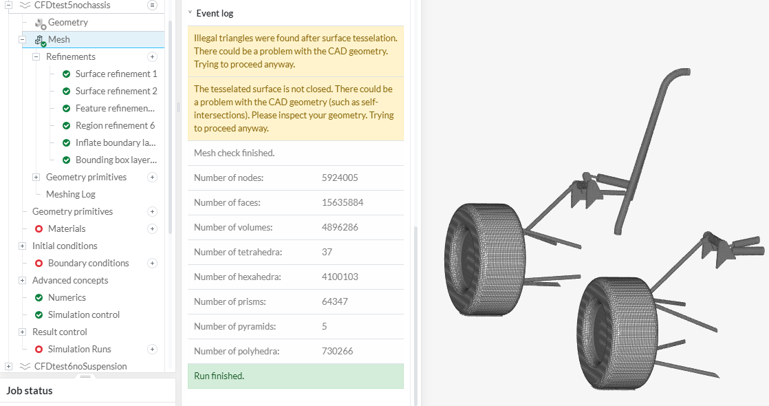Collapse the Refinements tree node
This screenshot has width=769, height=406.
(36, 57)
